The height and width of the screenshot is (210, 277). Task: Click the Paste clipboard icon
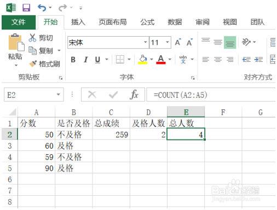16,42
